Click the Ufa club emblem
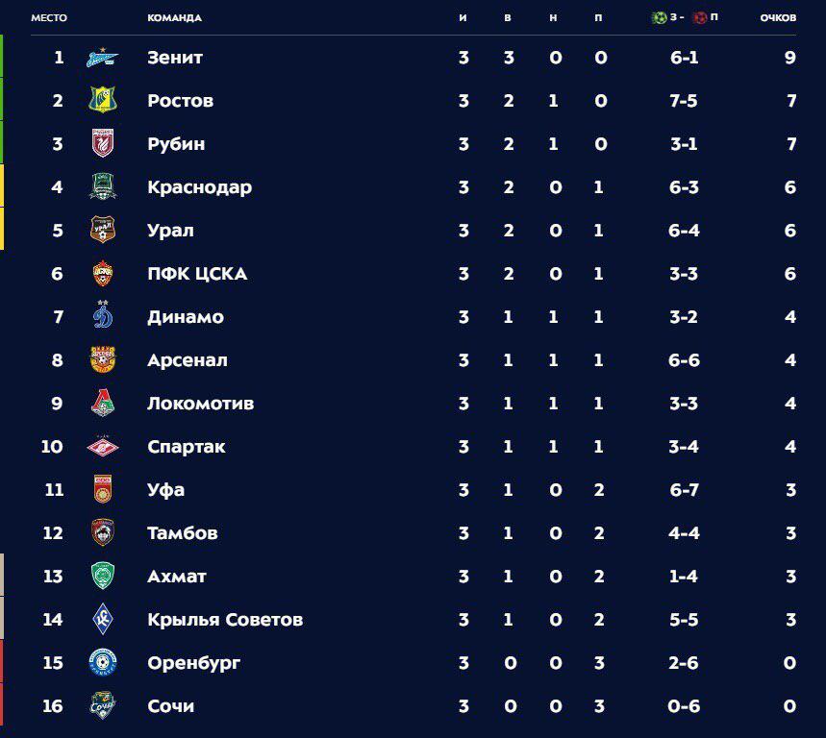The image size is (826, 738). coord(103,489)
